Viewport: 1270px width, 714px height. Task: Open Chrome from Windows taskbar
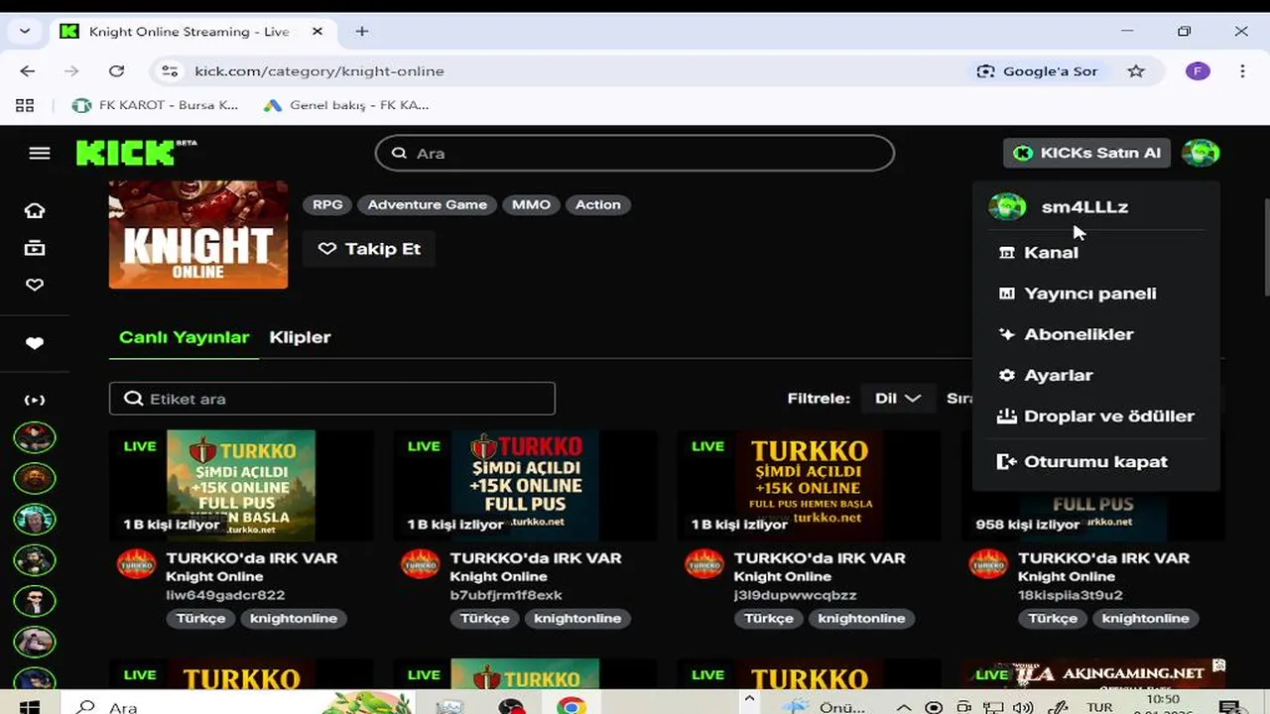pos(571,706)
